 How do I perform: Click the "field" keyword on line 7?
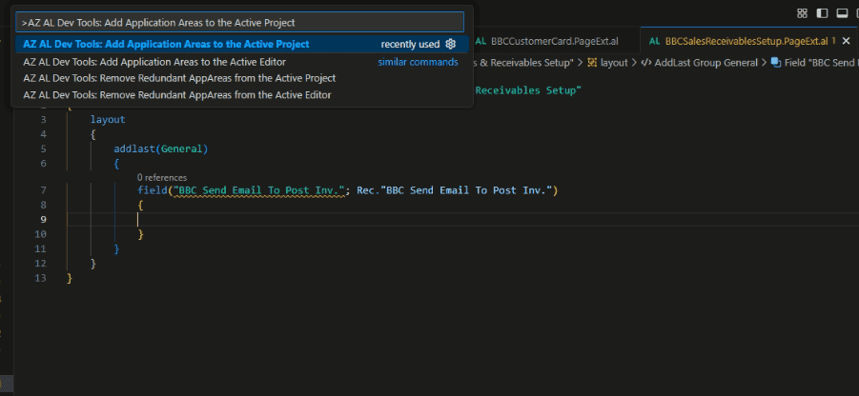tap(152, 190)
